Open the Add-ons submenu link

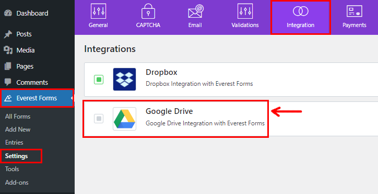pyautogui.click(x=17, y=183)
